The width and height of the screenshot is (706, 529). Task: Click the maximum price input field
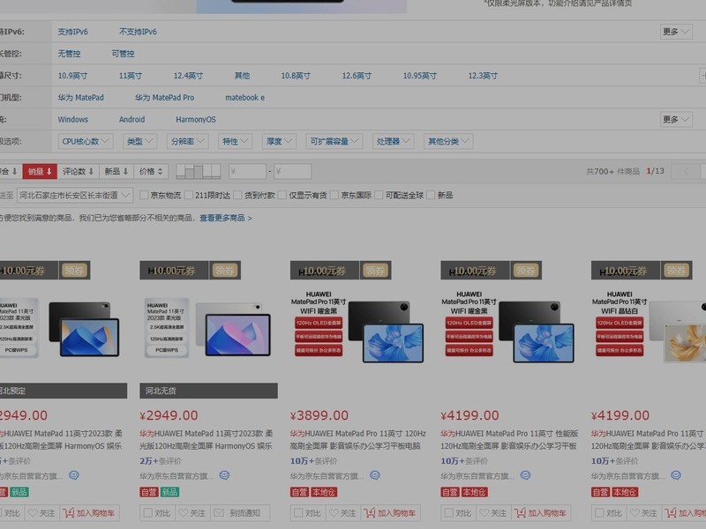pyautogui.click(x=293, y=171)
